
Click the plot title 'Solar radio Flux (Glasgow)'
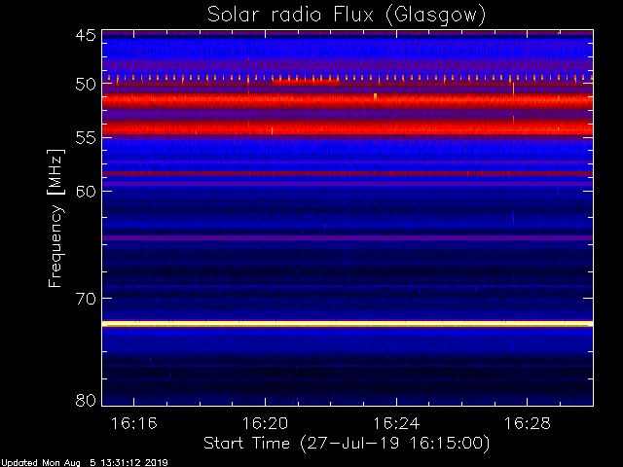pos(347,16)
